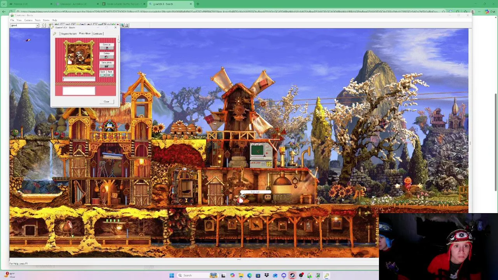The height and width of the screenshot is (280, 498).
Task: Open the View menu
Action: click(x=19, y=20)
